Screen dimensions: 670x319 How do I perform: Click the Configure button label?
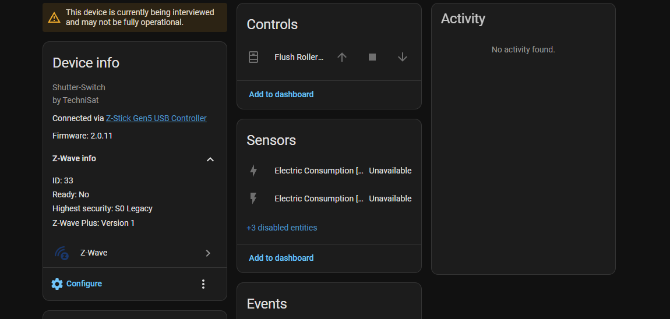pos(84,284)
